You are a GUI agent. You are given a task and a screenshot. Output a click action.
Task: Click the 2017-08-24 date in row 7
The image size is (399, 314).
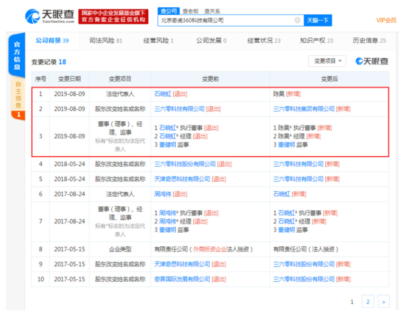(70, 221)
